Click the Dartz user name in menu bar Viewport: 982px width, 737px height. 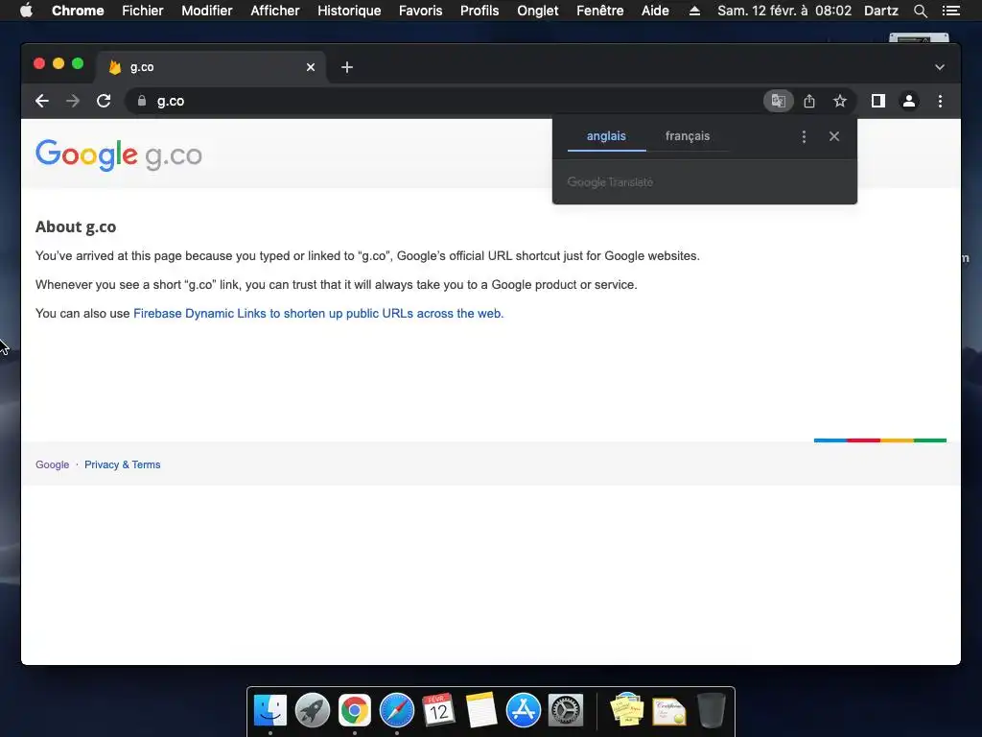881,11
